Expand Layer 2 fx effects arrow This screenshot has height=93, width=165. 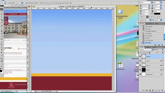(163, 65)
